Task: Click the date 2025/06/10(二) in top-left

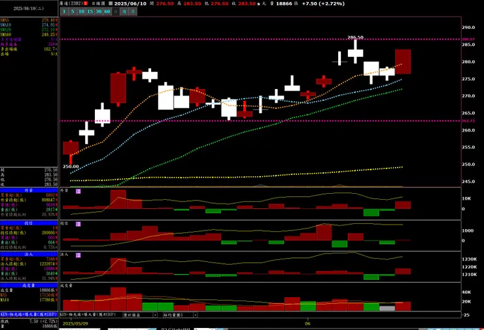Action: 29,9
